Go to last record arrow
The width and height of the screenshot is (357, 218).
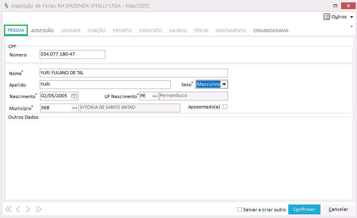(x=38, y=209)
